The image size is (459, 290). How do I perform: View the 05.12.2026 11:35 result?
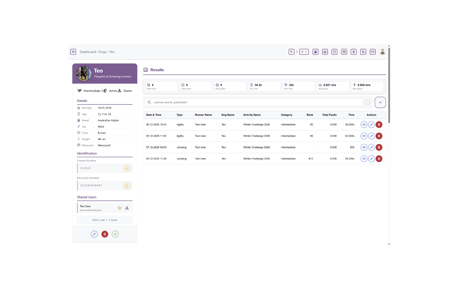364,136
